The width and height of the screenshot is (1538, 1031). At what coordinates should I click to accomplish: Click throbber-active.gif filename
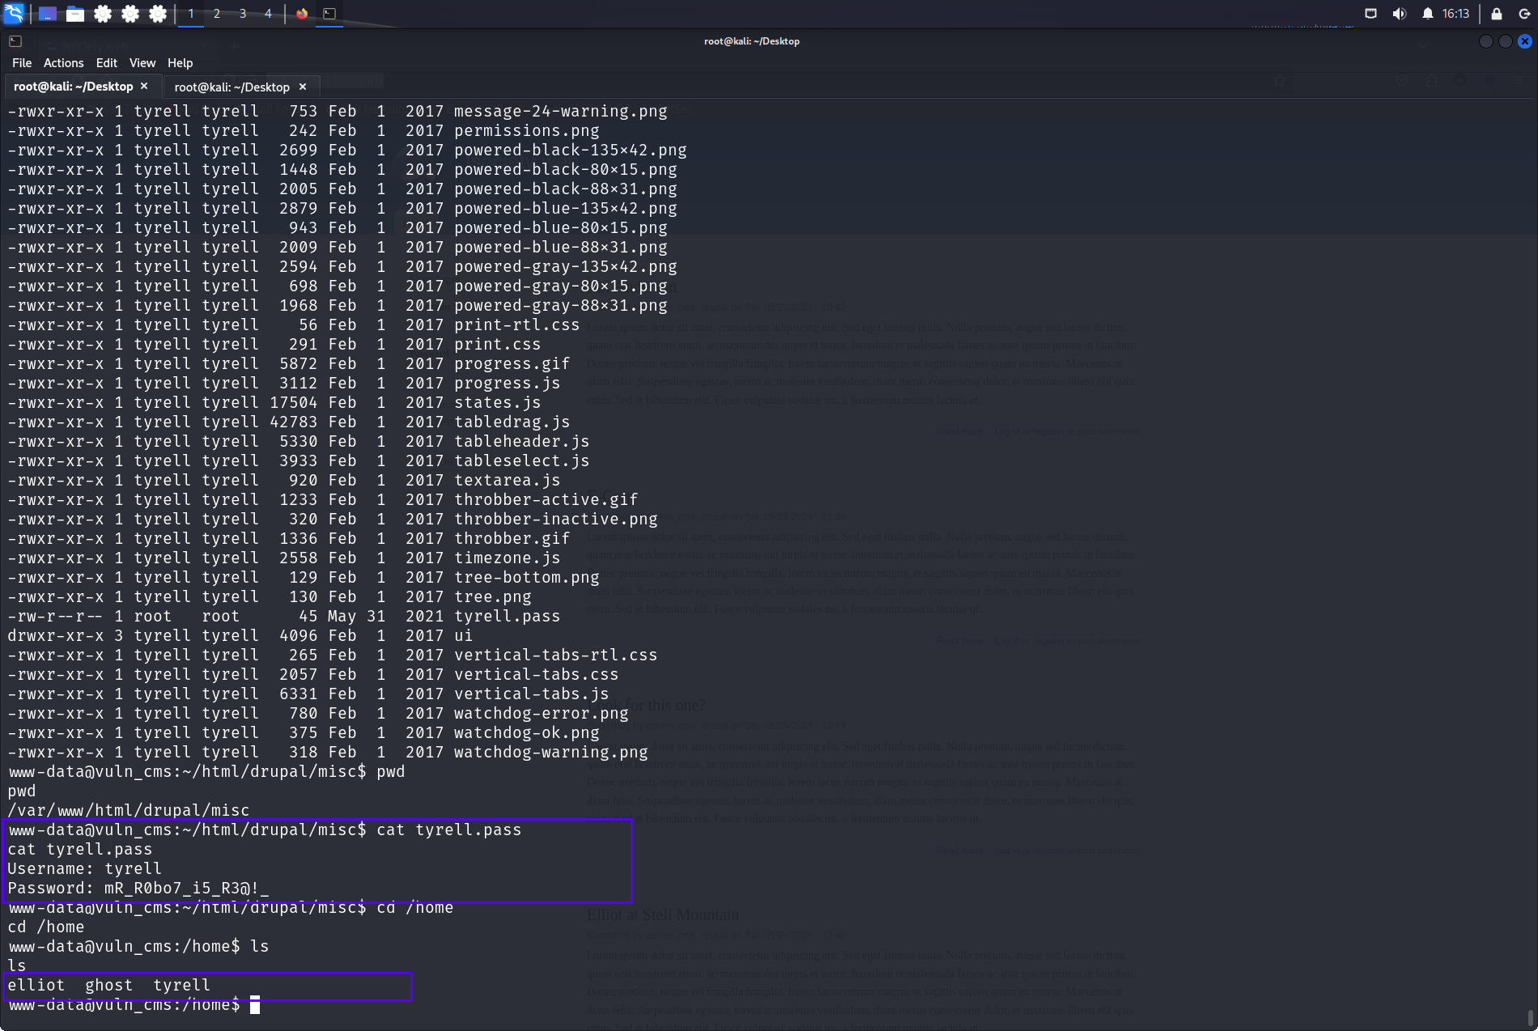pyautogui.click(x=546, y=500)
